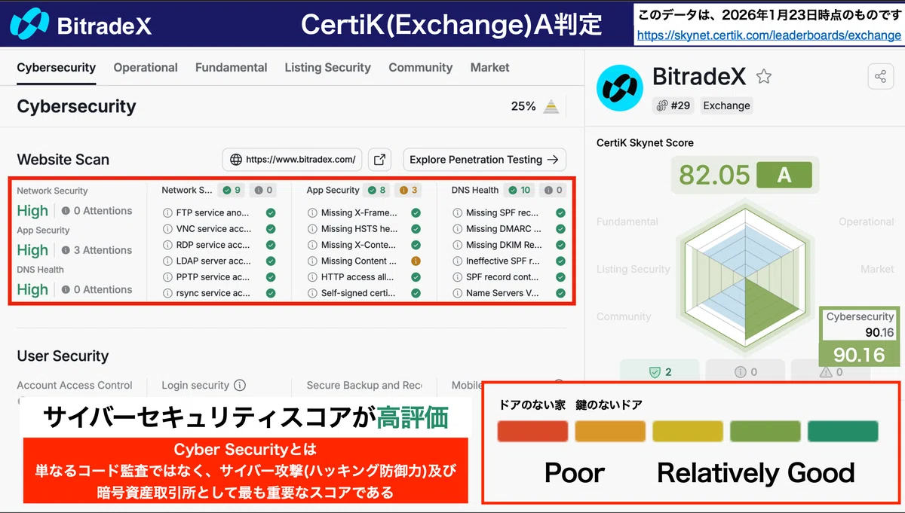Click the orange warning icon on Missing Content row
This screenshot has width=905, height=513.
pos(416,261)
